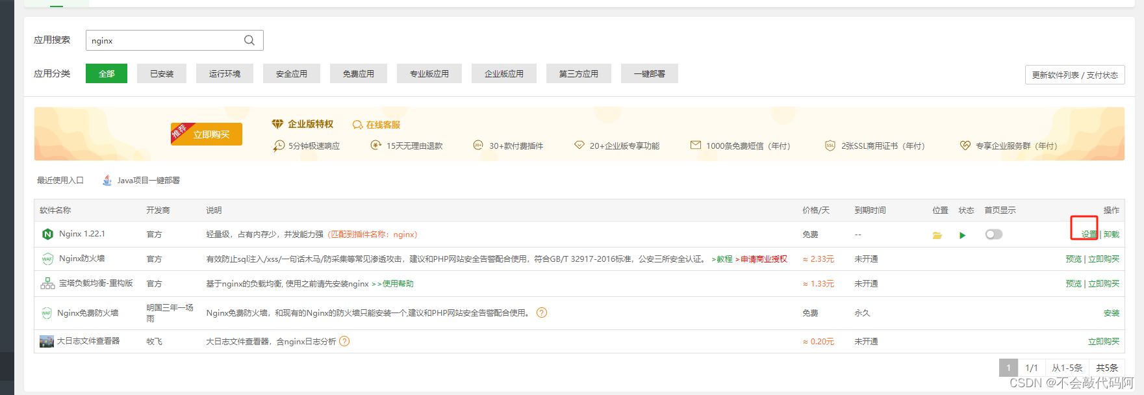The width and height of the screenshot is (1144, 395).
Task: Click price ≈ 1.33元 cell
Action: [x=819, y=284]
